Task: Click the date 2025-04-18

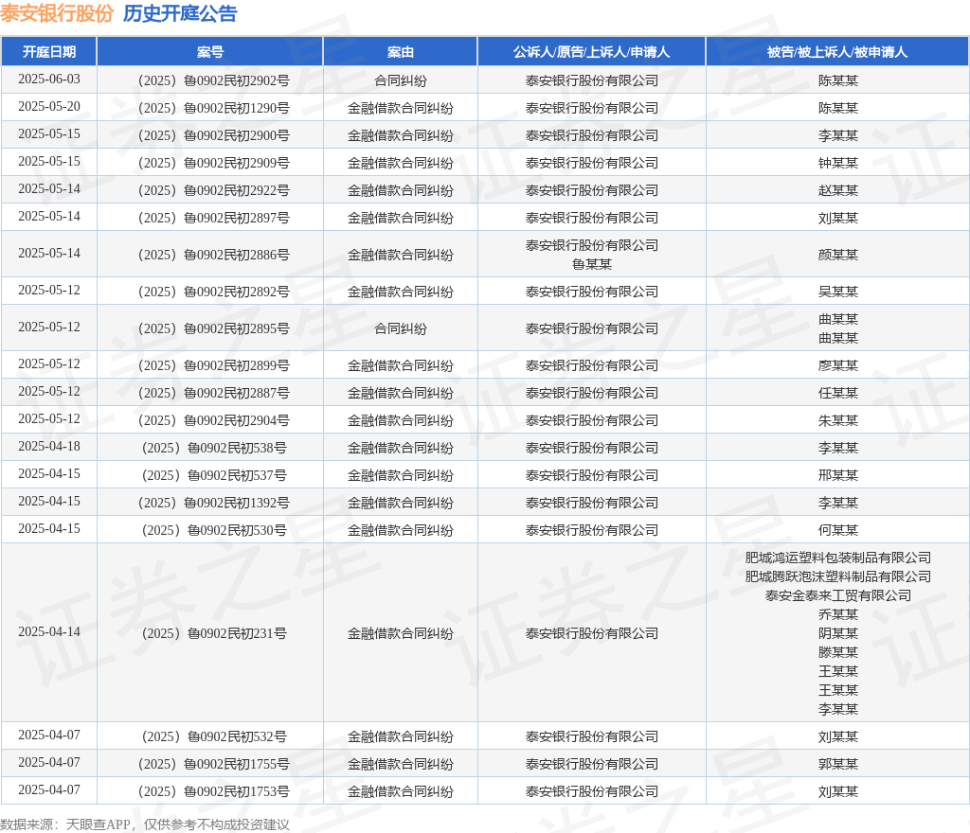Action: pos(49,446)
